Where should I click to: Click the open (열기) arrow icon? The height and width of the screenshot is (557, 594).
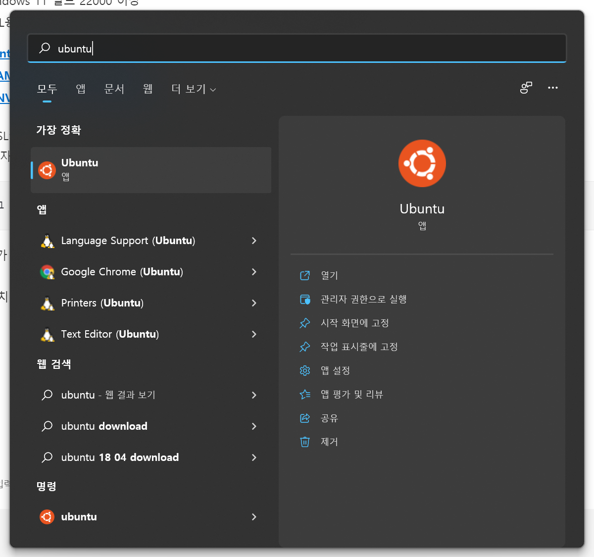point(305,275)
